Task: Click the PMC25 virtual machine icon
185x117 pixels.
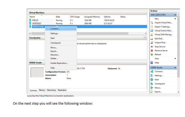Action: (x=30, y=20)
